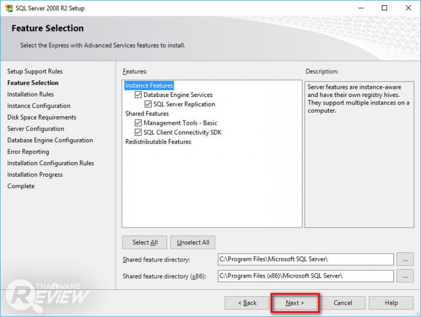Viewport: 421px width, 317px height.
Task: Click the Management Tools - Basic label
Action: (180, 123)
